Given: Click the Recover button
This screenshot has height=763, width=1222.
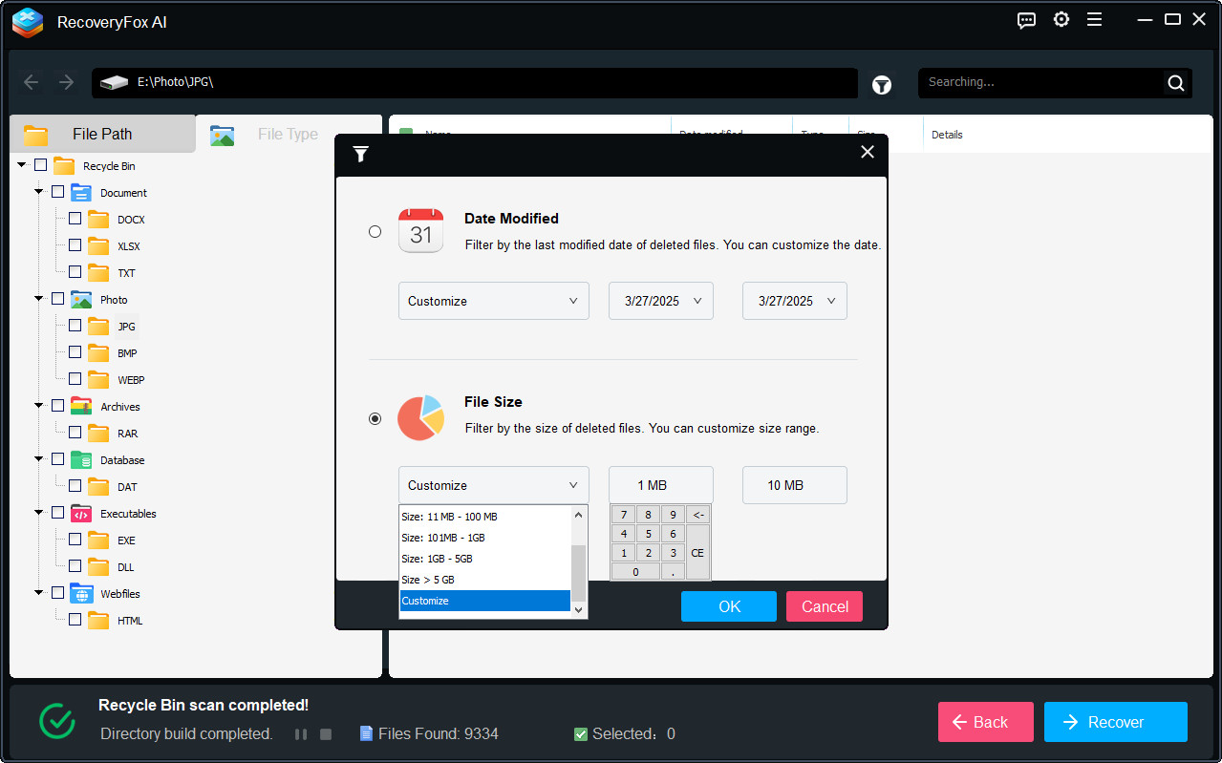Looking at the screenshot, I should pyautogui.click(x=1116, y=722).
